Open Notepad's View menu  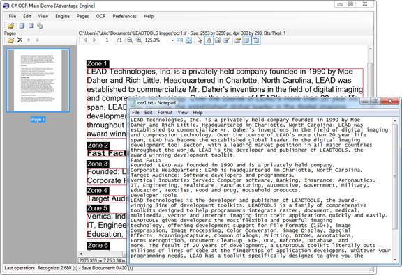point(183,112)
